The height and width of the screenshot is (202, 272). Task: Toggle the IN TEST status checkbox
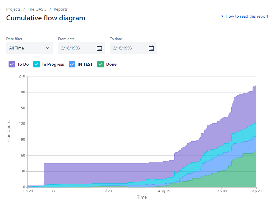[72, 64]
